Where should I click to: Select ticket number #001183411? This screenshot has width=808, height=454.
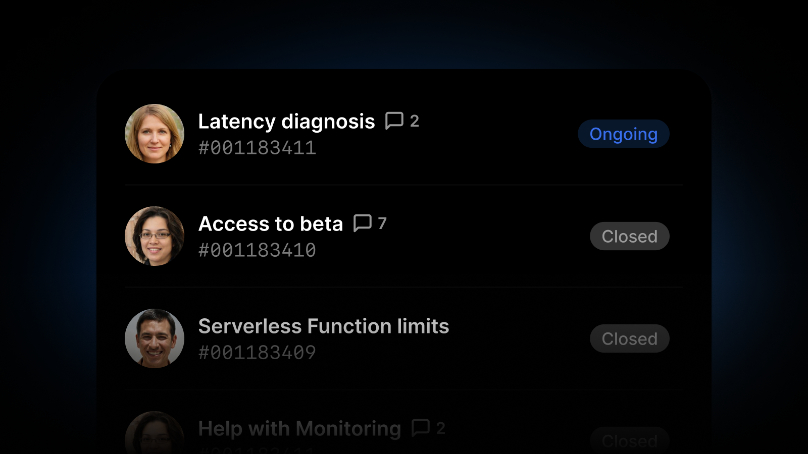(x=257, y=148)
